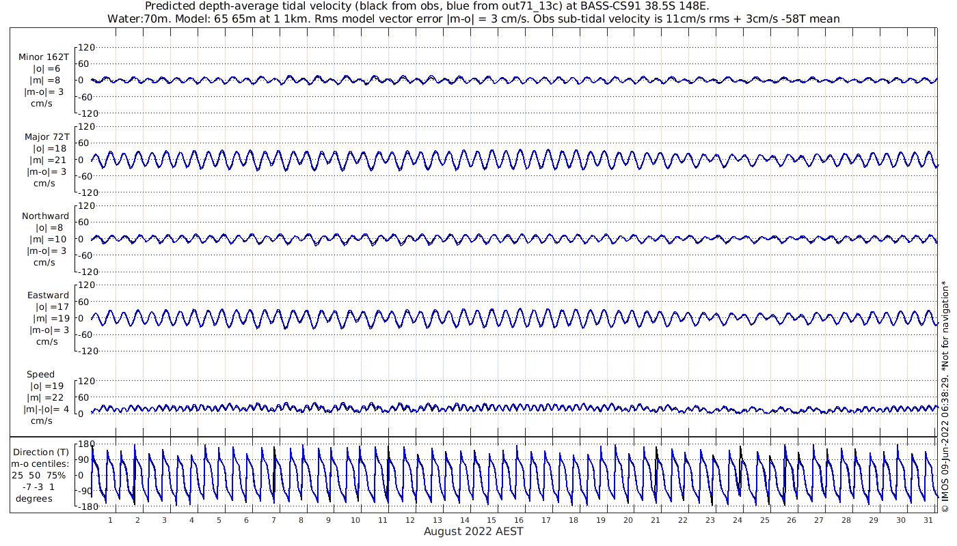Click the -120 tick label of the Eastward panel
Image resolution: width=957 pixels, height=546 pixels.
[x=83, y=351]
